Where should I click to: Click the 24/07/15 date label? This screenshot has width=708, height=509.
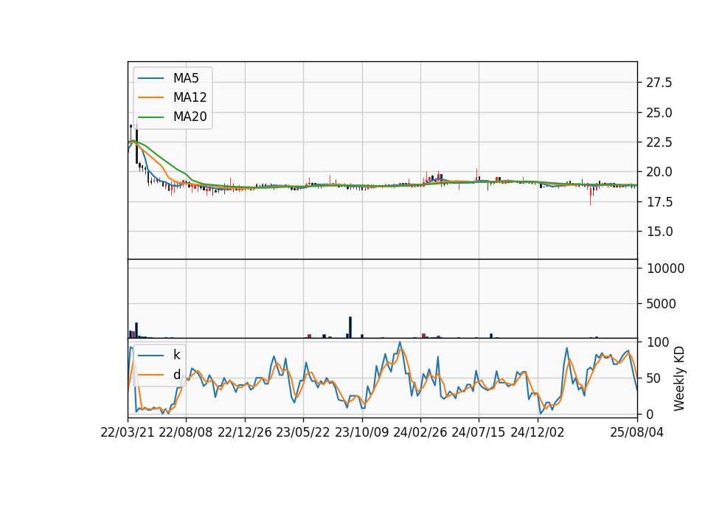pos(478,432)
